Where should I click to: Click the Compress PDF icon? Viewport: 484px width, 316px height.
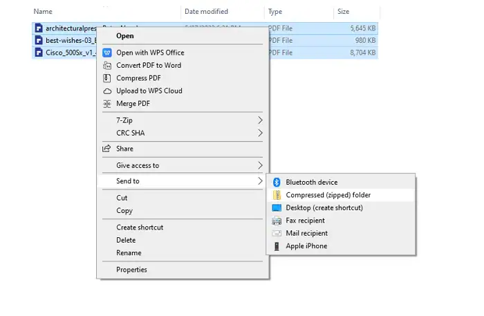tap(107, 78)
